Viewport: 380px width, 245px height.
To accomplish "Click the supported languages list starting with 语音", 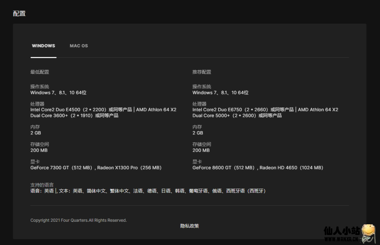I will 148,191.
